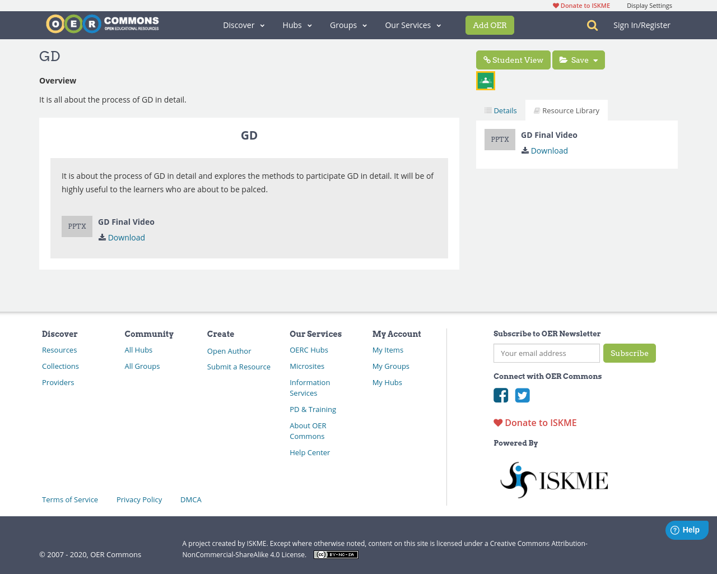Open the Facebook social icon
The image size is (717, 574).
501,395
